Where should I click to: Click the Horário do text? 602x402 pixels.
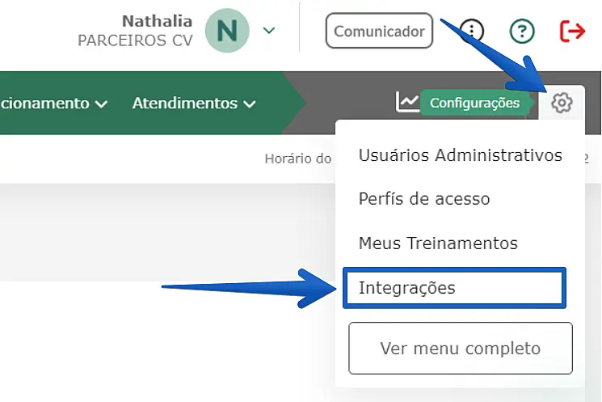pos(297,159)
